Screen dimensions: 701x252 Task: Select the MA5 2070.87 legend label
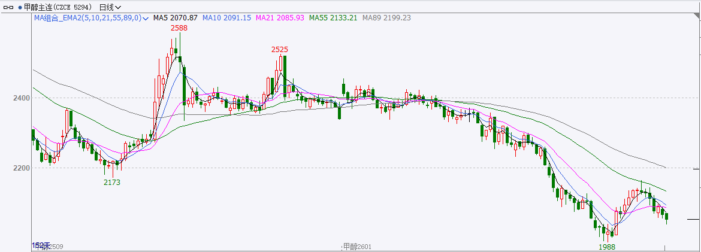tap(175, 18)
